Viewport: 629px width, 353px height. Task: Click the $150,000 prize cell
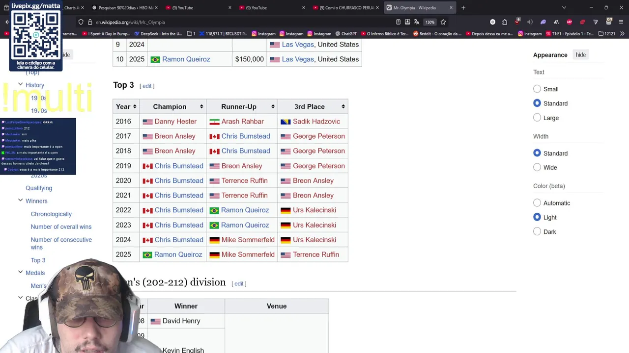coord(249,59)
